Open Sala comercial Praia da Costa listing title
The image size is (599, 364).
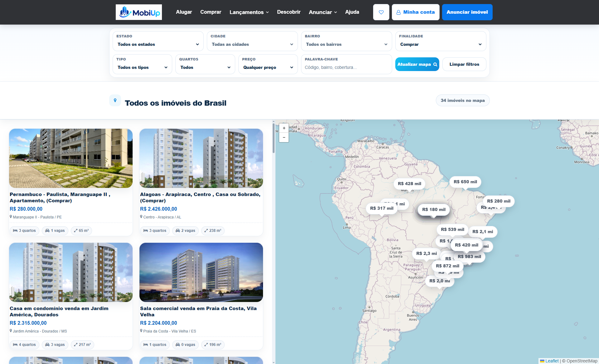[198, 312]
